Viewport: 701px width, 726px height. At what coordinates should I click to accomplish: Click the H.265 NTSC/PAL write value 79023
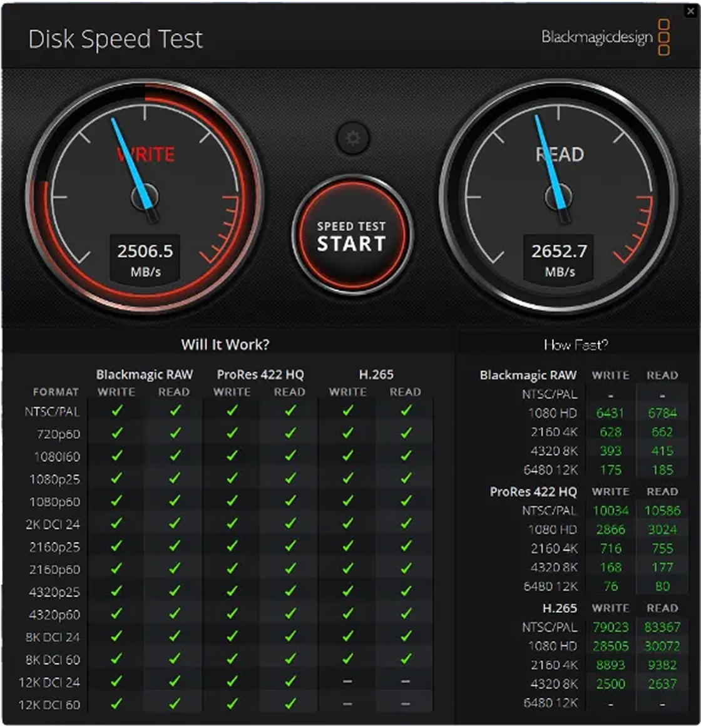pos(610,627)
